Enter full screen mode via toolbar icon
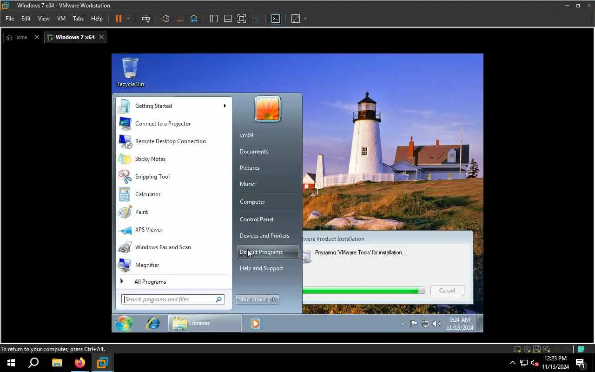The height and width of the screenshot is (372, 595). 242,19
